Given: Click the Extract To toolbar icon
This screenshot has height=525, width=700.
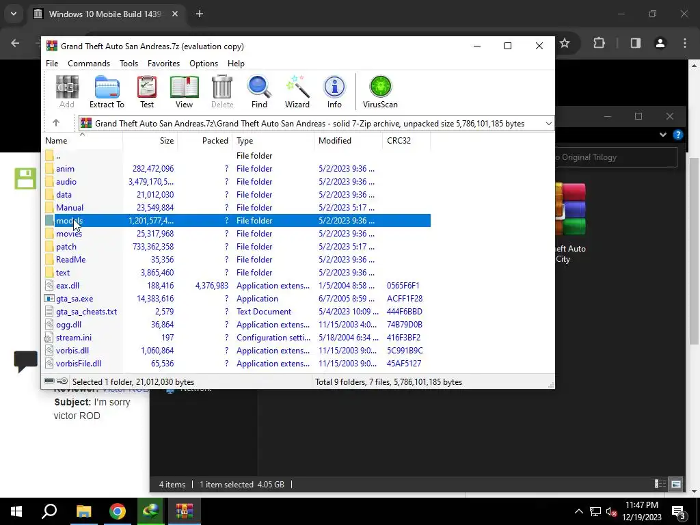Looking at the screenshot, I should point(107,92).
